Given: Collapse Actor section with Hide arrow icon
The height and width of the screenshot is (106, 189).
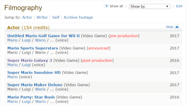Looking at the screenshot, I should pyautogui.click(x=177, y=27).
